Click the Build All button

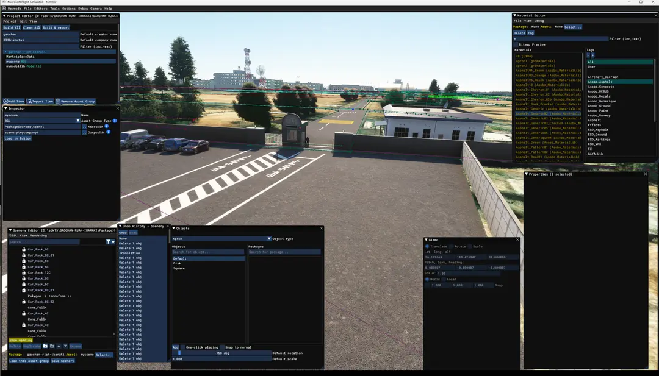[12, 27]
